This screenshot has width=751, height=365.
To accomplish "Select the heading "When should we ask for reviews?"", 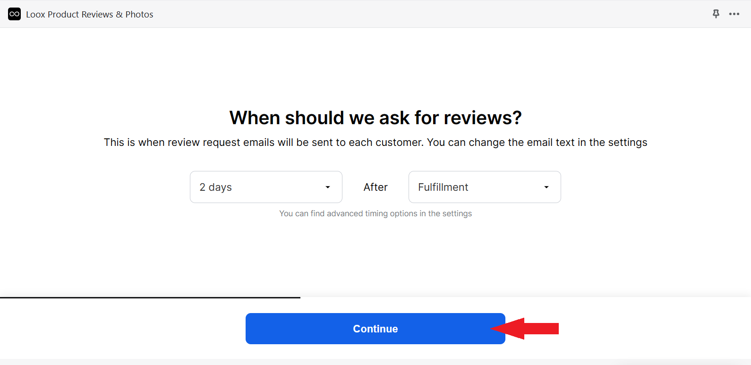I will [375, 118].
